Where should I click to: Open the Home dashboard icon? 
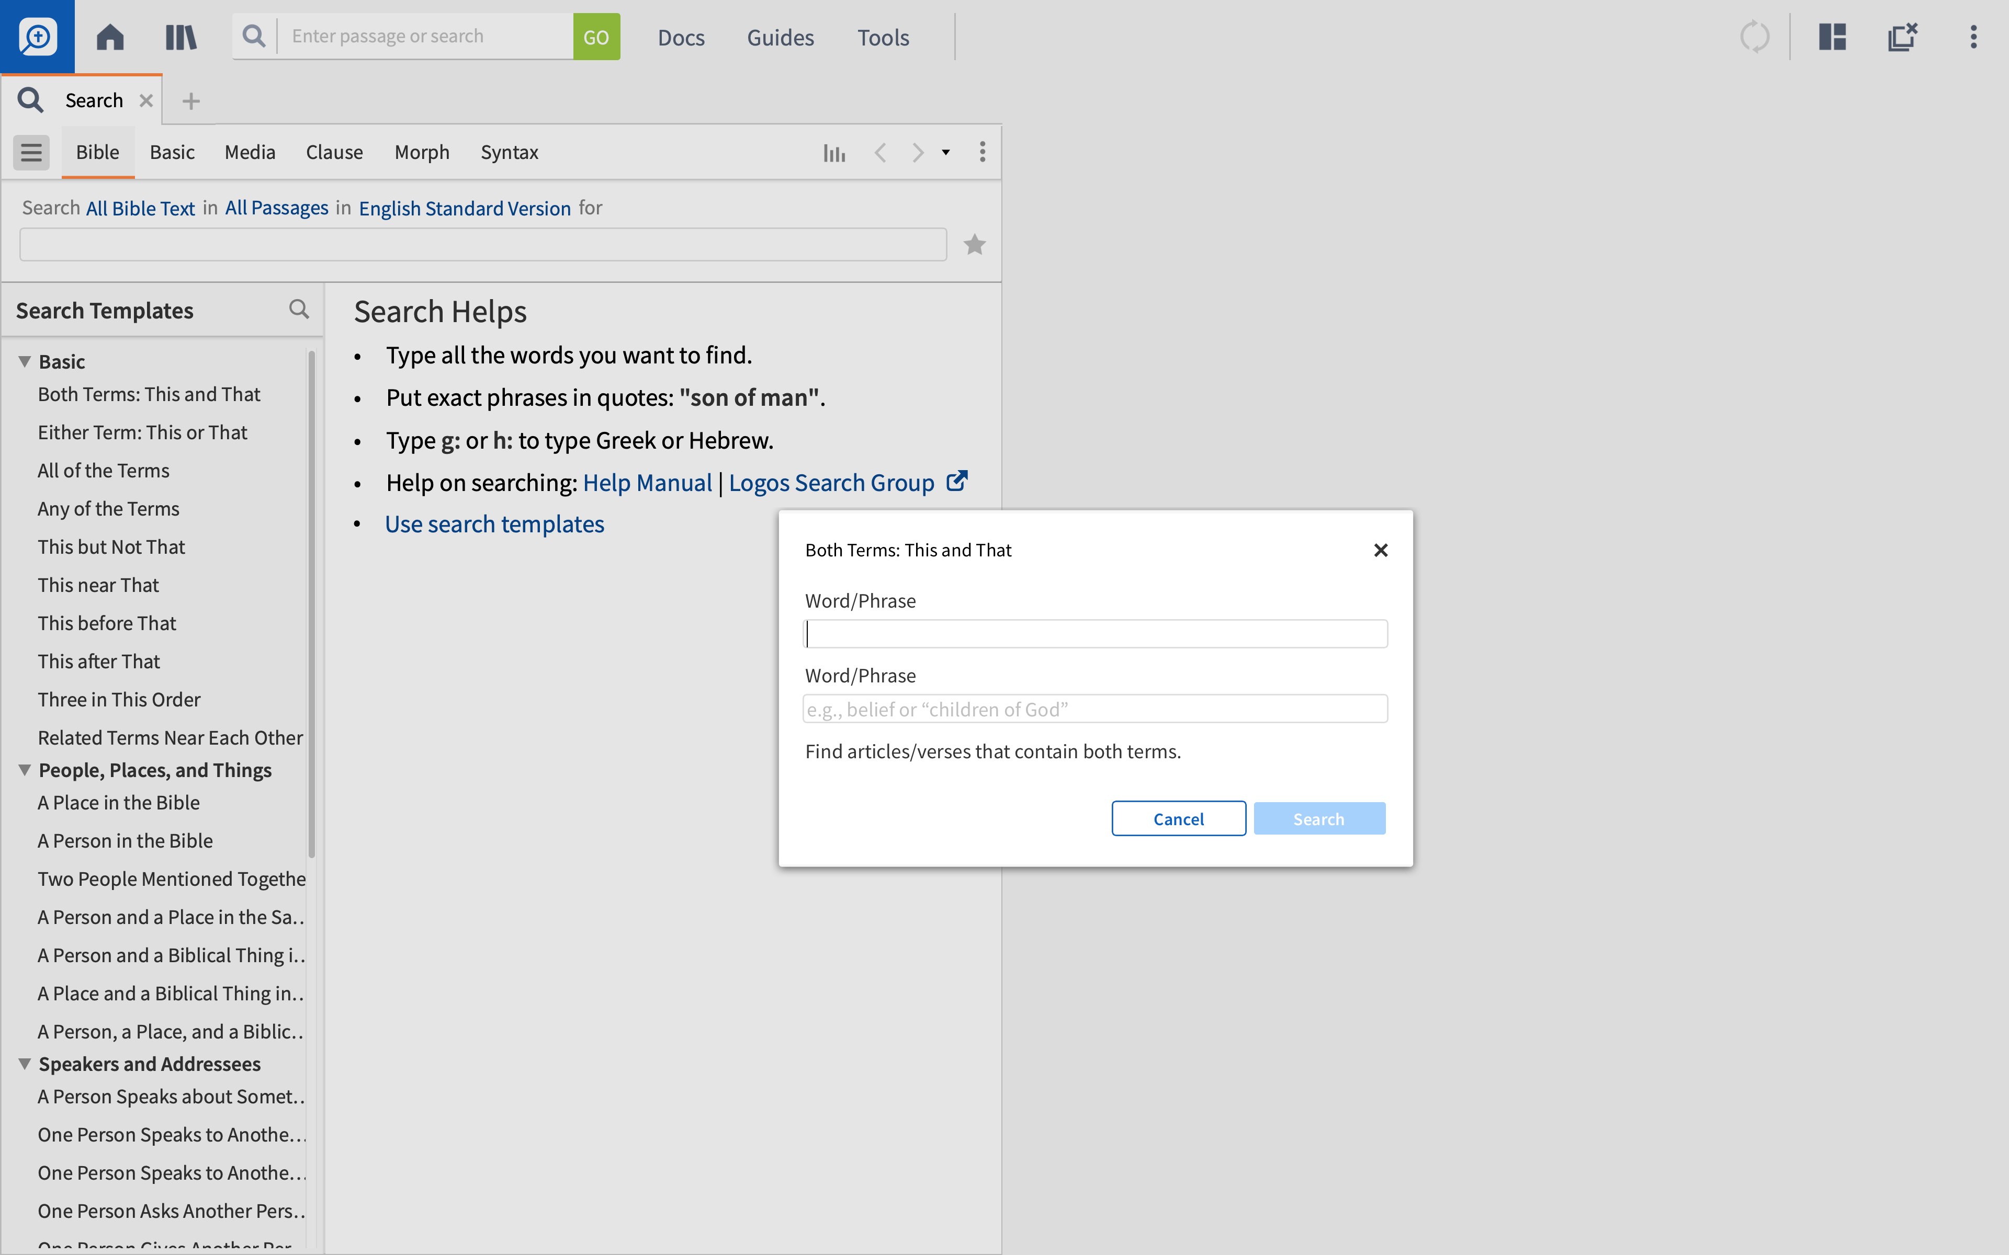pos(109,37)
